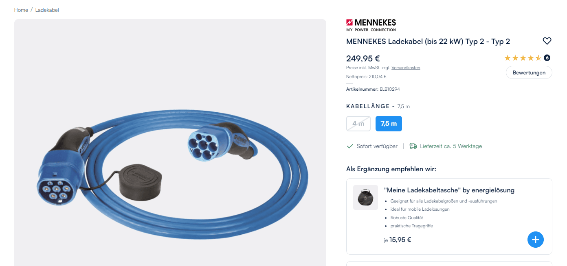Select the 7,5 m cable length option
Image resolution: width=567 pixels, height=266 pixels.
pyautogui.click(x=389, y=124)
